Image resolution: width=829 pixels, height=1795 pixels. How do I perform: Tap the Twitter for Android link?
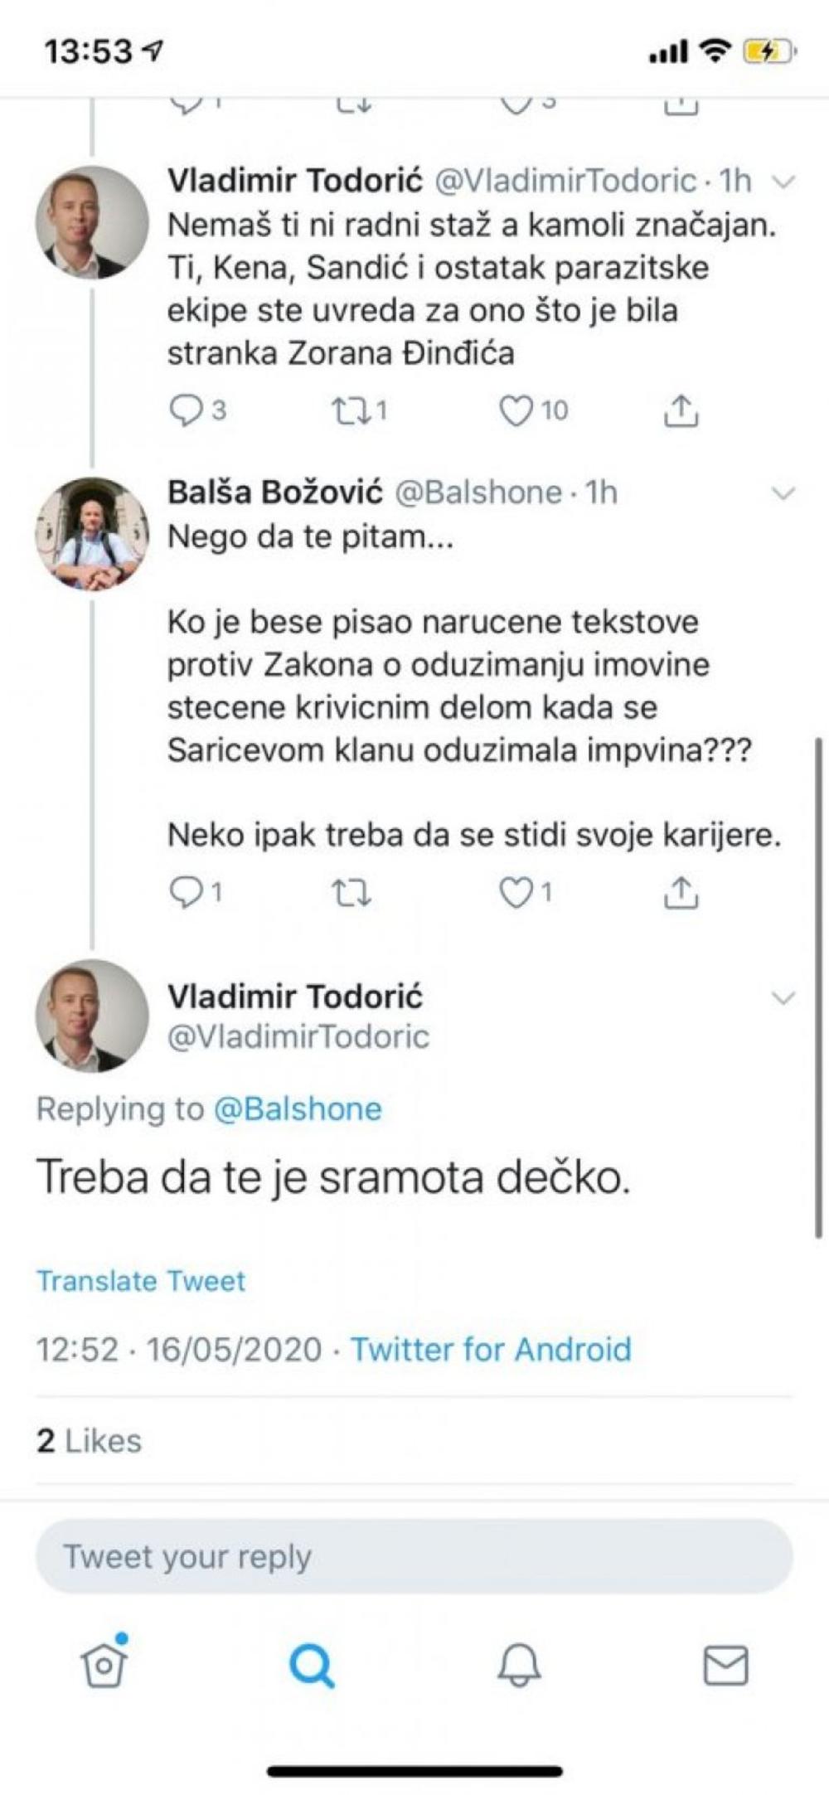tap(491, 1350)
